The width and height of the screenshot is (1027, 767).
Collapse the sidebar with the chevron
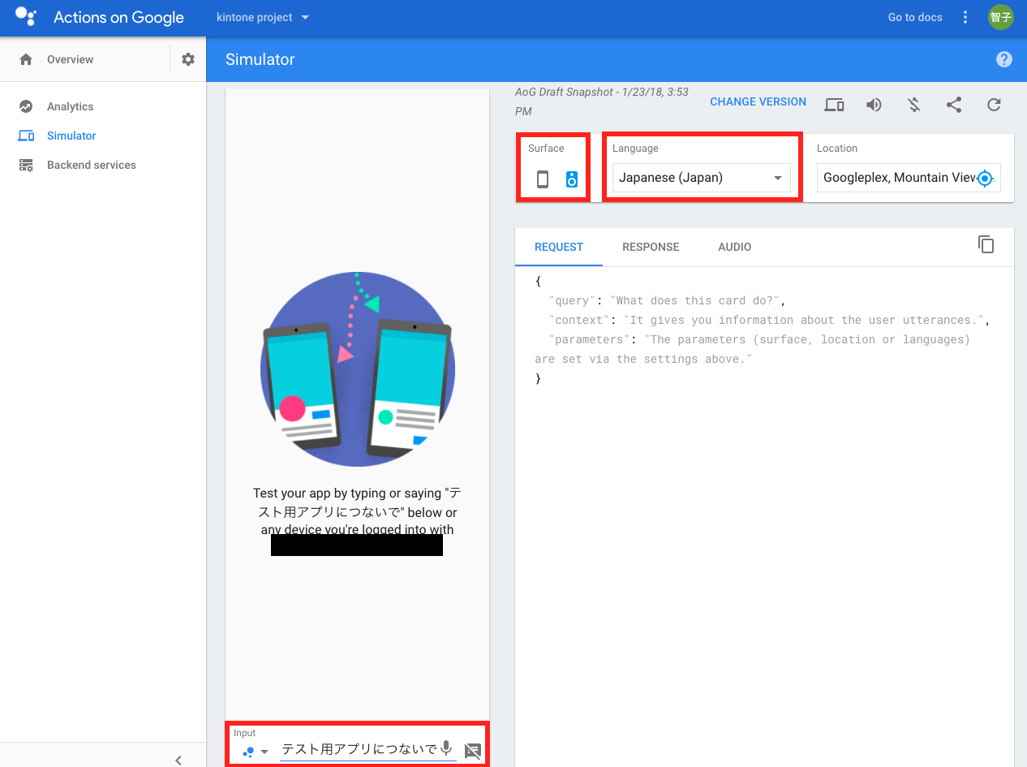pyautogui.click(x=178, y=761)
